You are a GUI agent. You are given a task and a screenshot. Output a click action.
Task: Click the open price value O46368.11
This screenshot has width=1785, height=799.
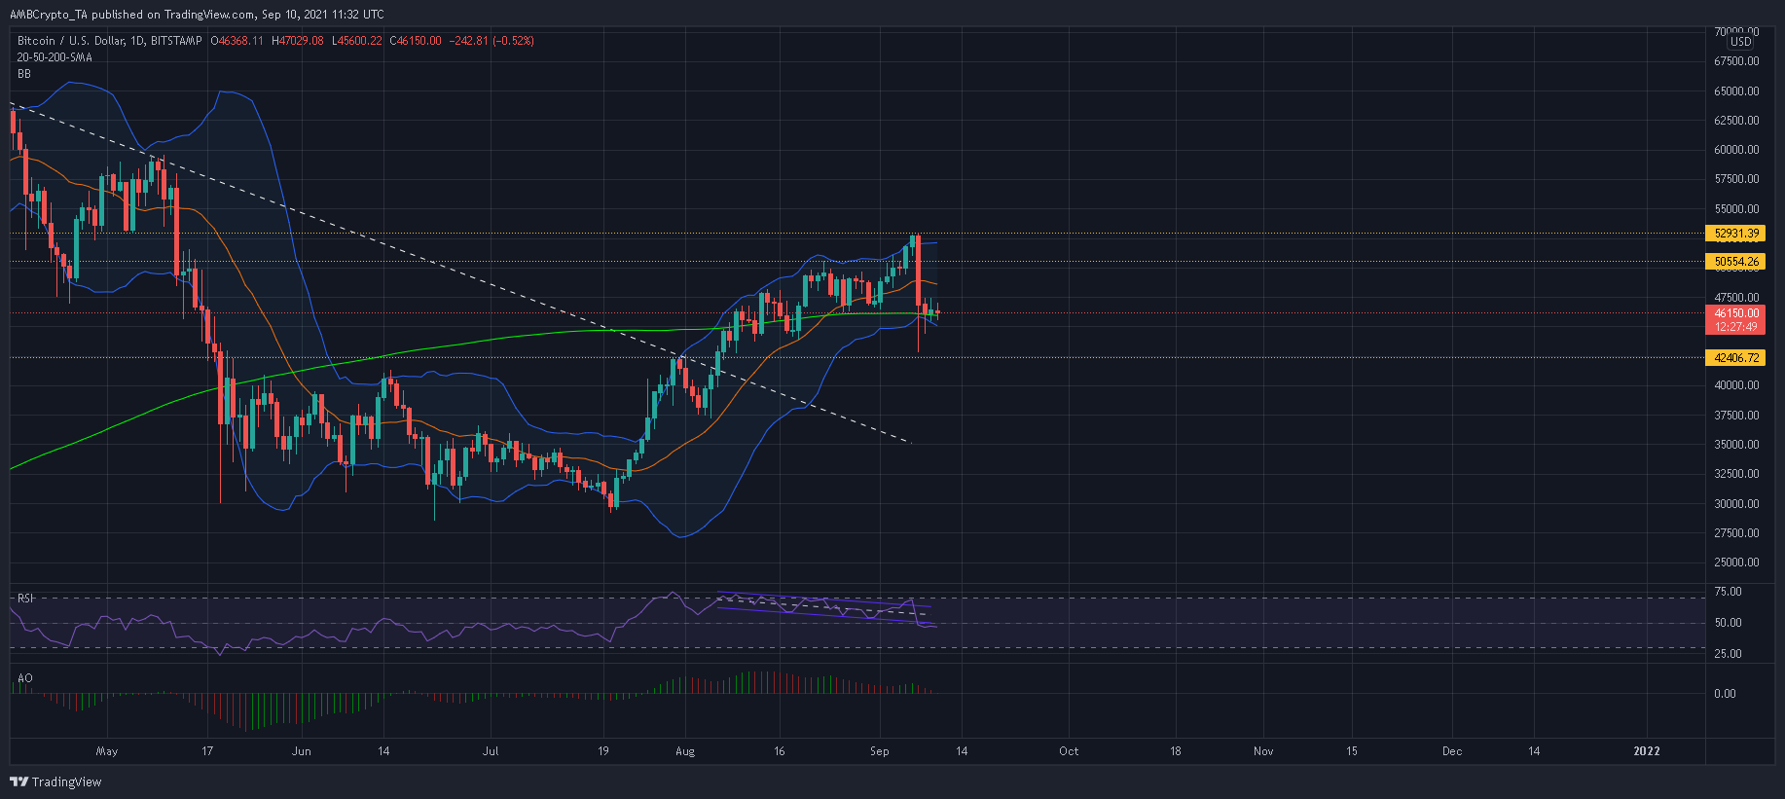pos(237,41)
